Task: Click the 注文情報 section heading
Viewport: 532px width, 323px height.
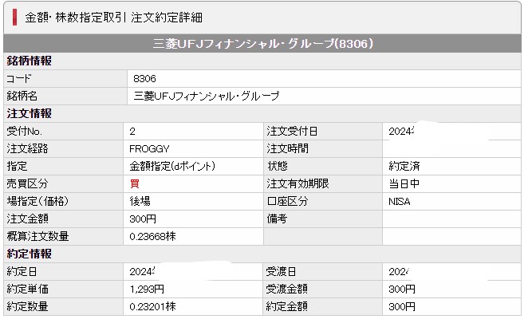Action: pos(30,114)
